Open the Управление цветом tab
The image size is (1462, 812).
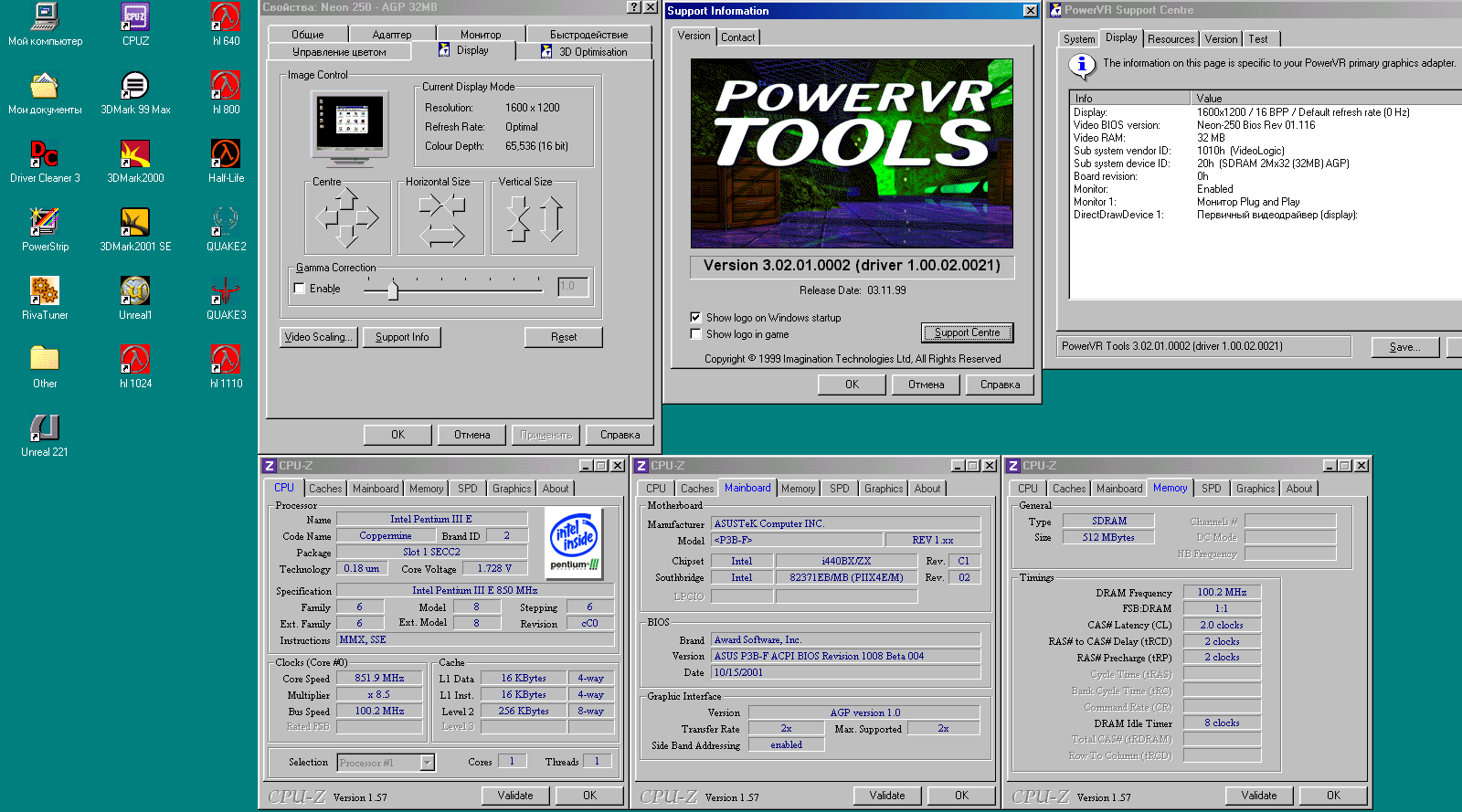coord(339,52)
